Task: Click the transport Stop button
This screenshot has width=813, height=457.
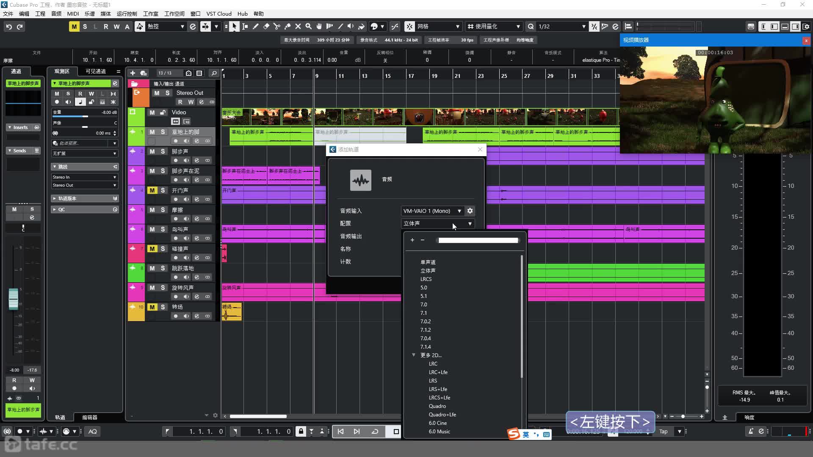Action: click(x=396, y=431)
